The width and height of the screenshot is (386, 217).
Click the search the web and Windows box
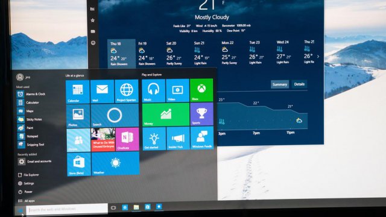tap(67, 210)
